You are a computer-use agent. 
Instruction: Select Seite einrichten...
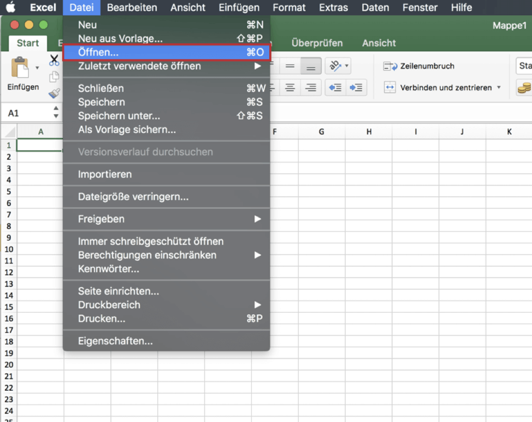(x=166, y=291)
